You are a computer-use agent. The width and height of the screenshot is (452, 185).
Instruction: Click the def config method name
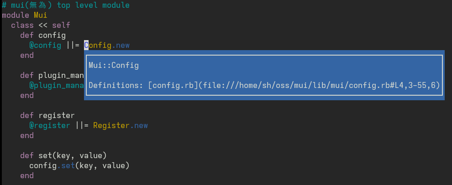pos(52,35)
